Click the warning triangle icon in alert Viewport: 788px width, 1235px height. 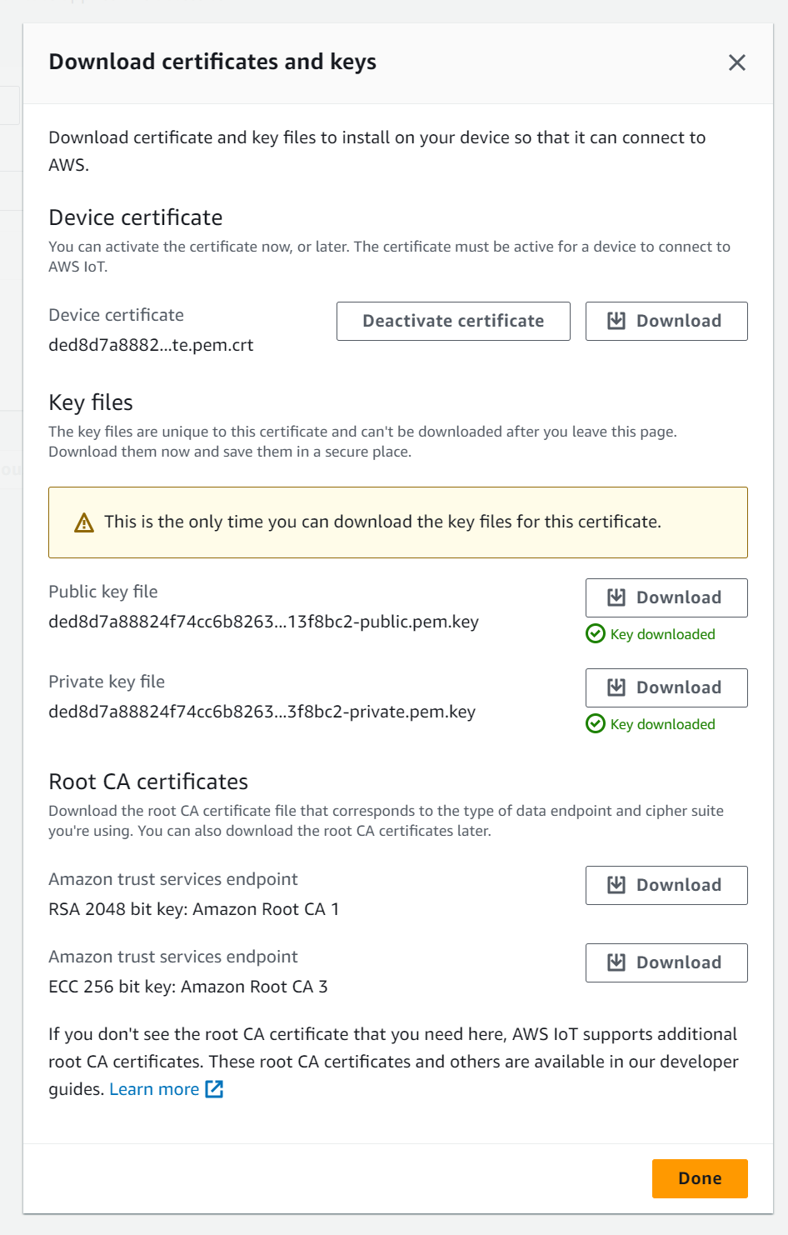click(x=84, y=522)
